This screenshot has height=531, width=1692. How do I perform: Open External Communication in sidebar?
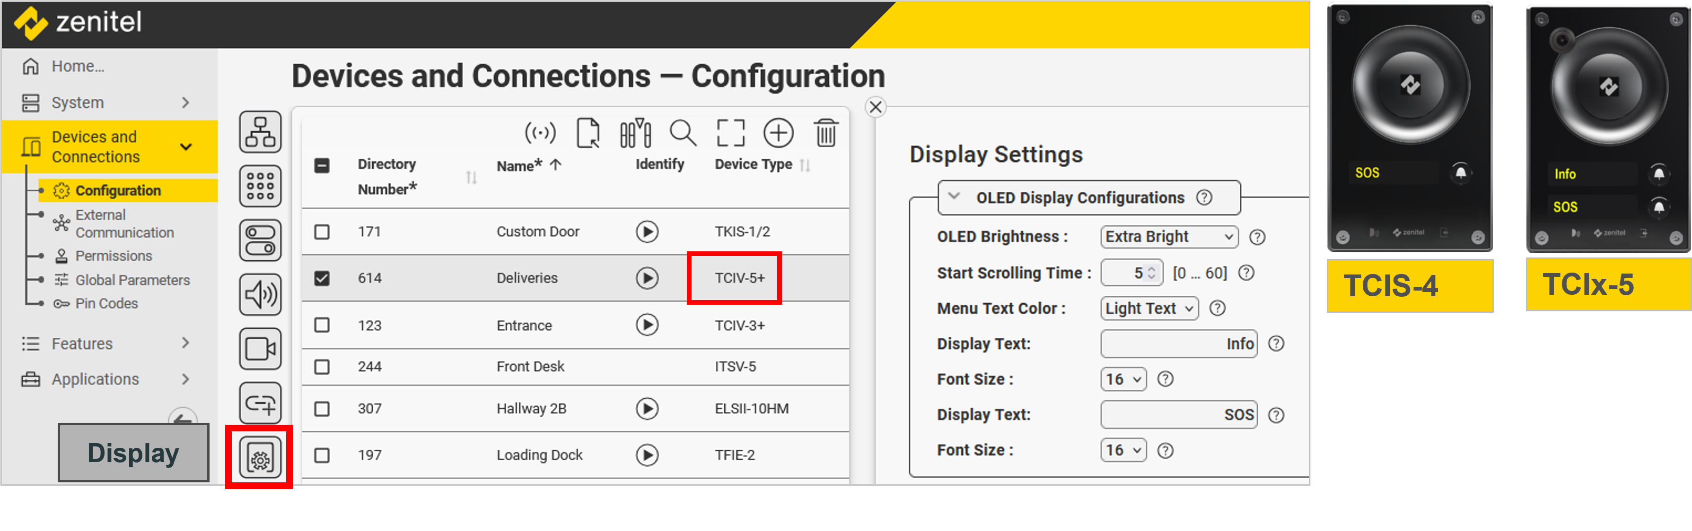click(x=124, y=224)
